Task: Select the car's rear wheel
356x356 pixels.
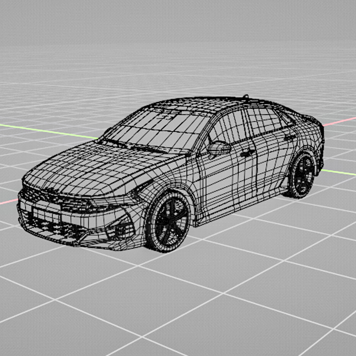Action: (302, 176)
